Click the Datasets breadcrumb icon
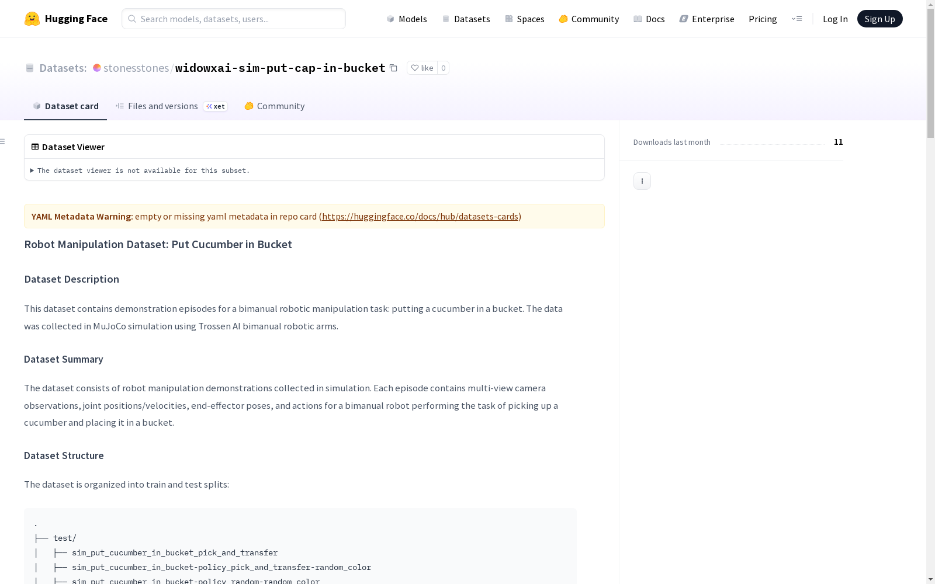The image size is (935, 584). click(x=30, y=68)
